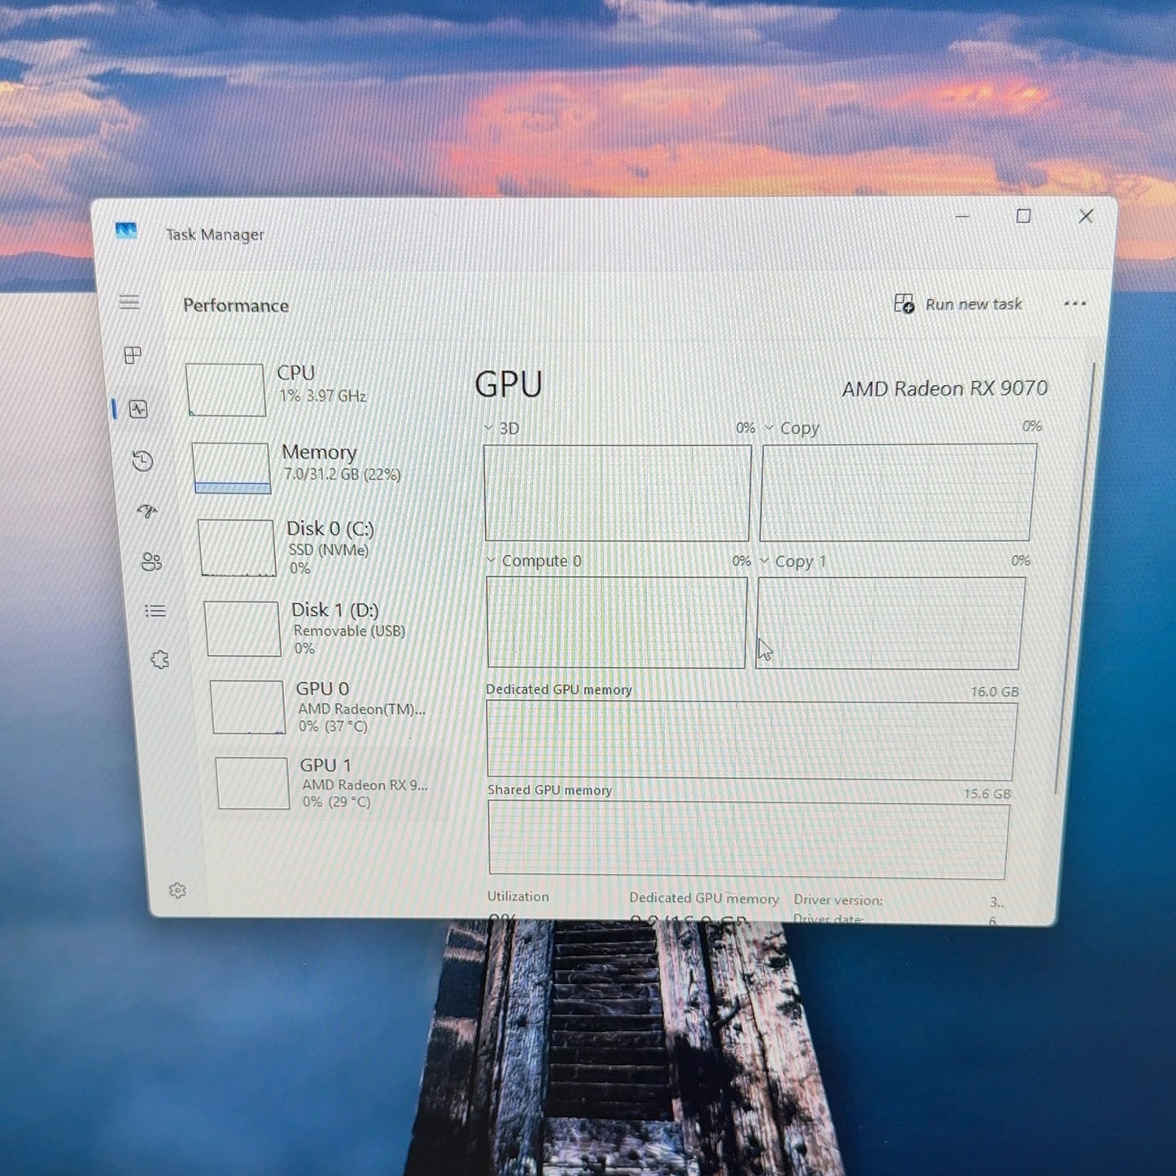Click the GPU 1 mini graph thumbnail
The image size is (1176, 1176).
tap(252, 783)
